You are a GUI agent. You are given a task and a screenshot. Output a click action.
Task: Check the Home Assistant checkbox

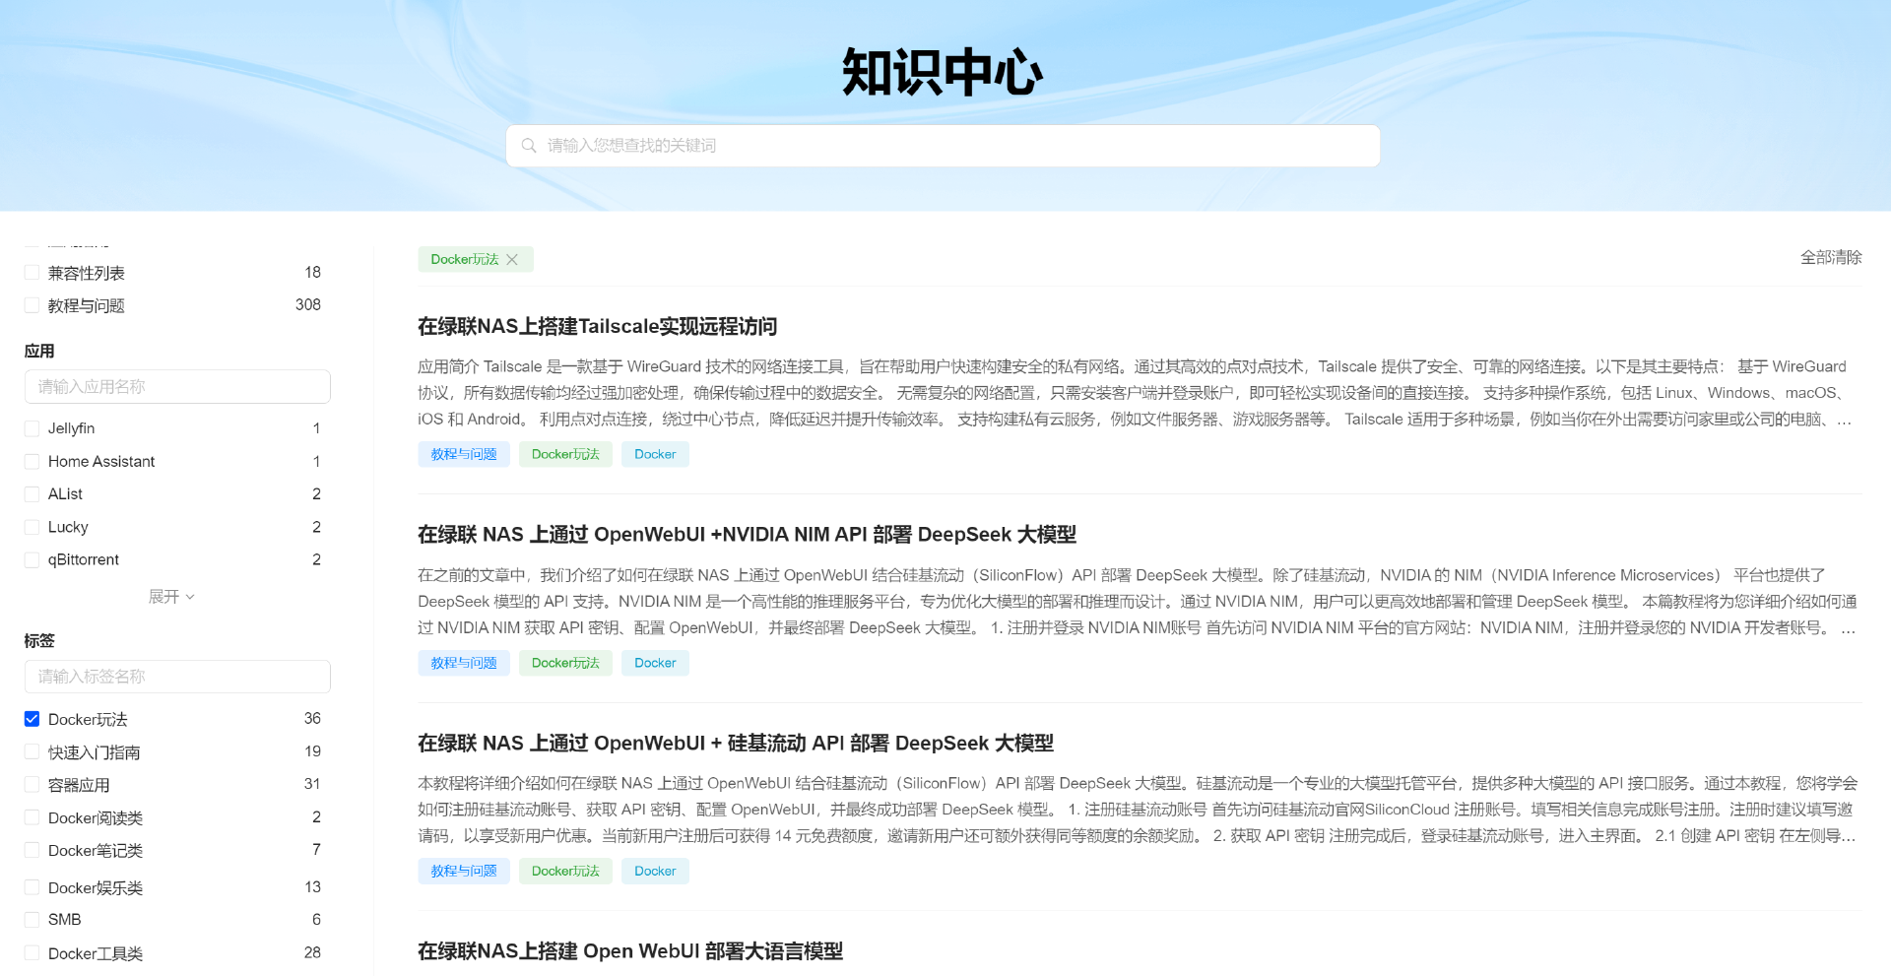click(32, 461)
